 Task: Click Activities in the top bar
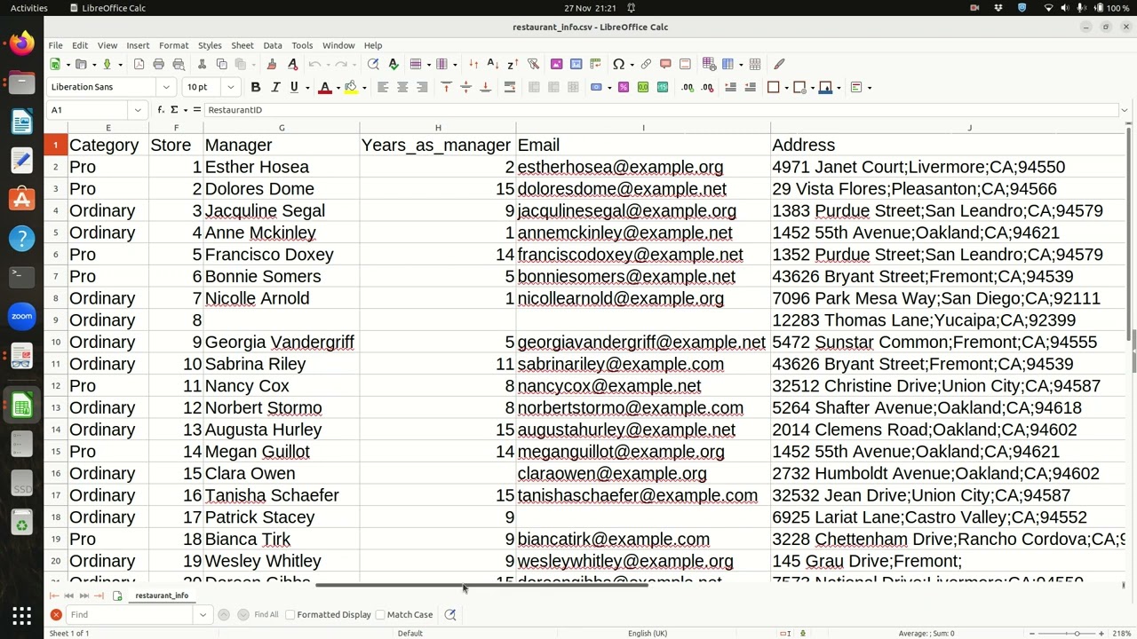29,8
